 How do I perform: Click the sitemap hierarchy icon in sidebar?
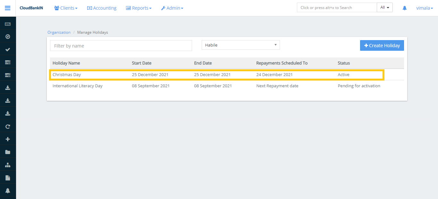(x=8, y=165)
